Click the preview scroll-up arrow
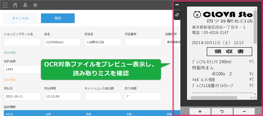The width and height of the screenshot is (263, 116). click(255, 8)
